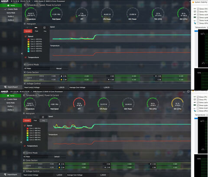Screen dimensions: 208x177
Task: Click Creator Mode checkmark icon, Manual-mode window
Action: click(x=6, y=9)
